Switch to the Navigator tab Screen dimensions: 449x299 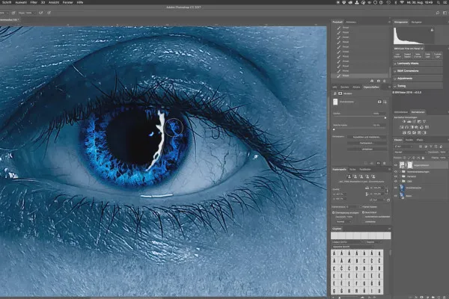coord(416,22)
